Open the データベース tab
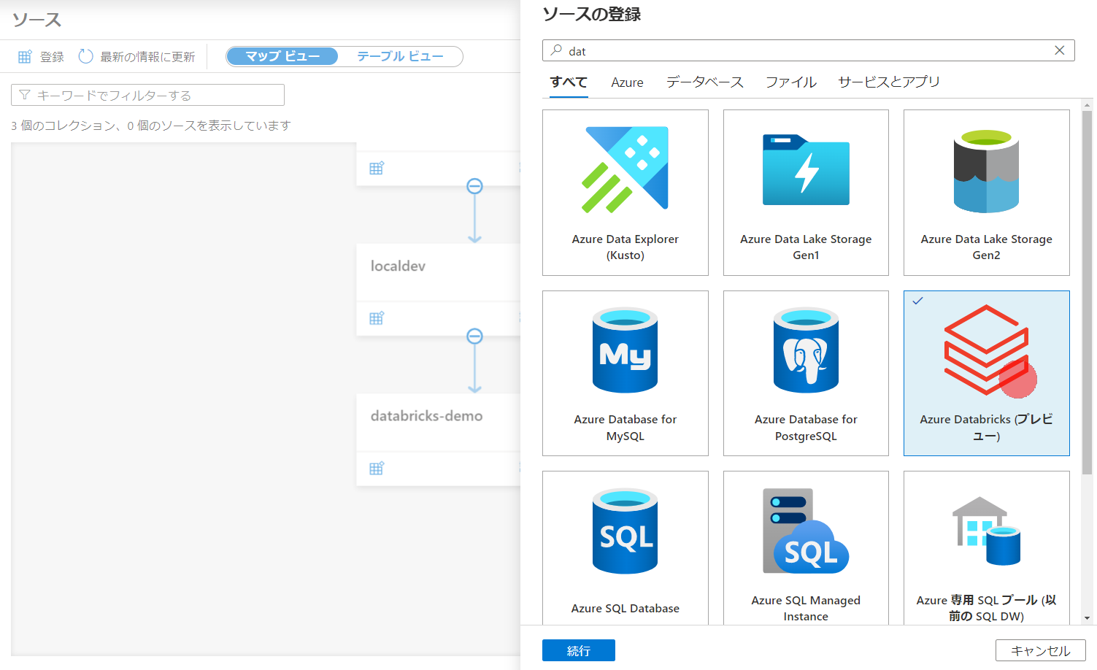Image resolution: width=1097 pixels, height=670 pixels. [704, 82]
